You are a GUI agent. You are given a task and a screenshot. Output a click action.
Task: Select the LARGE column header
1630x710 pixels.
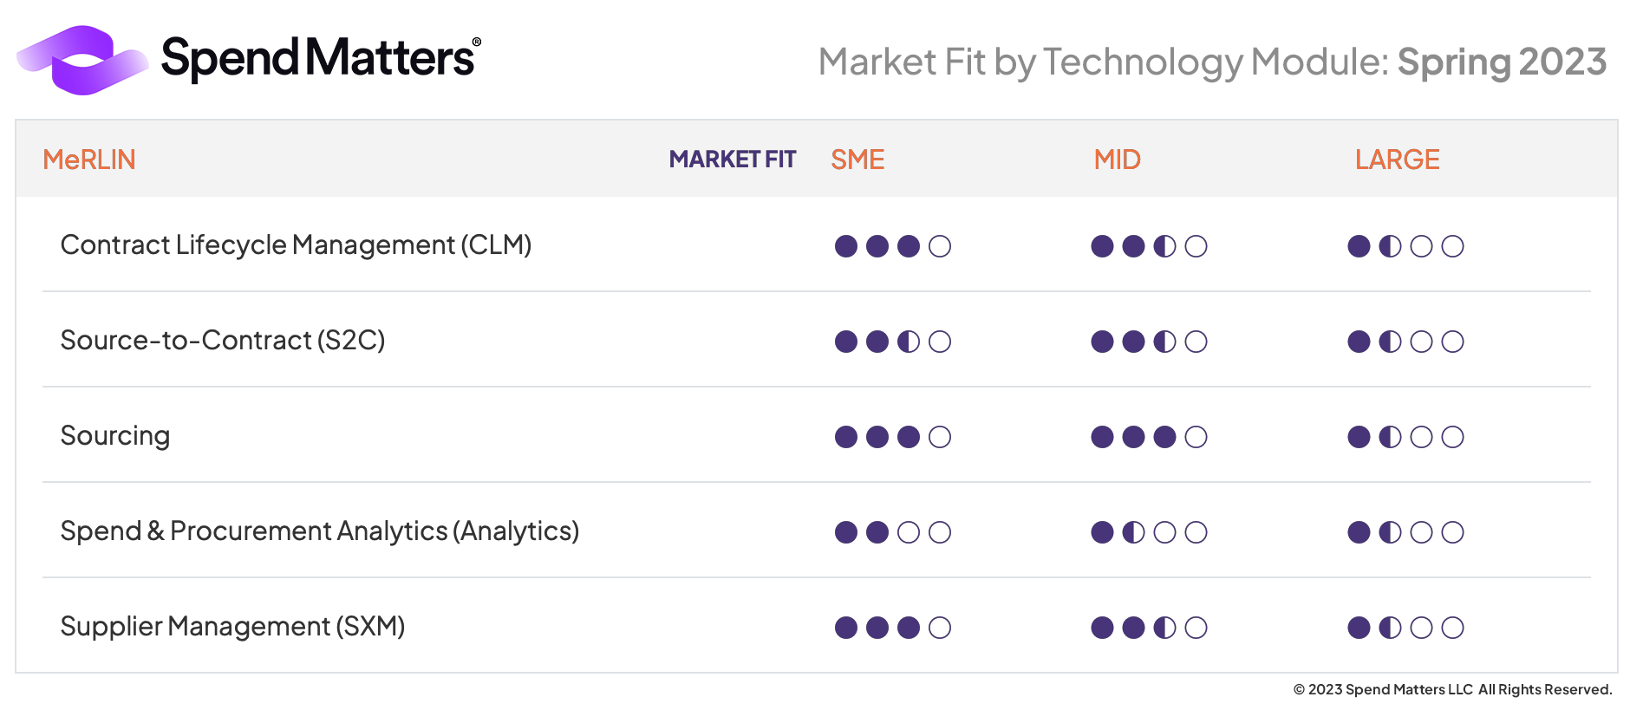click(1397, 160)
